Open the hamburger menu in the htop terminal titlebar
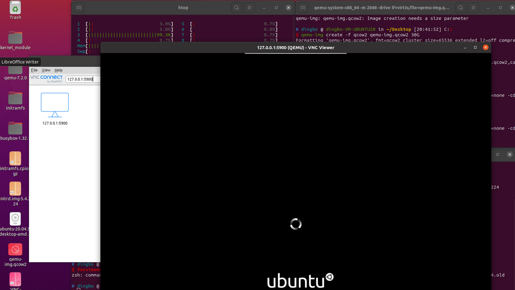The width and height of the screenshot is (515, 290). pyautogui.click(x=249, y=7)
